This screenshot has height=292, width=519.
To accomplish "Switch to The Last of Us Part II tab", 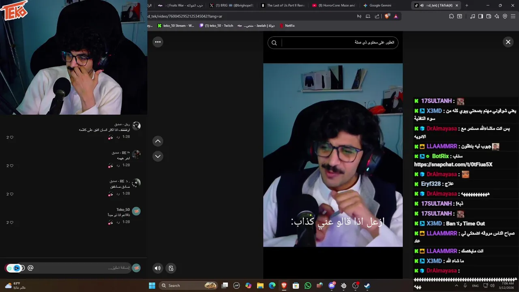I will pos(283,5).
